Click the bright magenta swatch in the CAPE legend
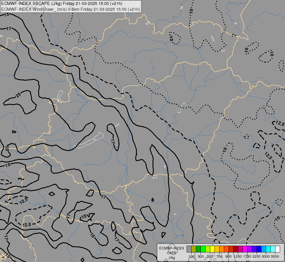 [x=245, y=249]
